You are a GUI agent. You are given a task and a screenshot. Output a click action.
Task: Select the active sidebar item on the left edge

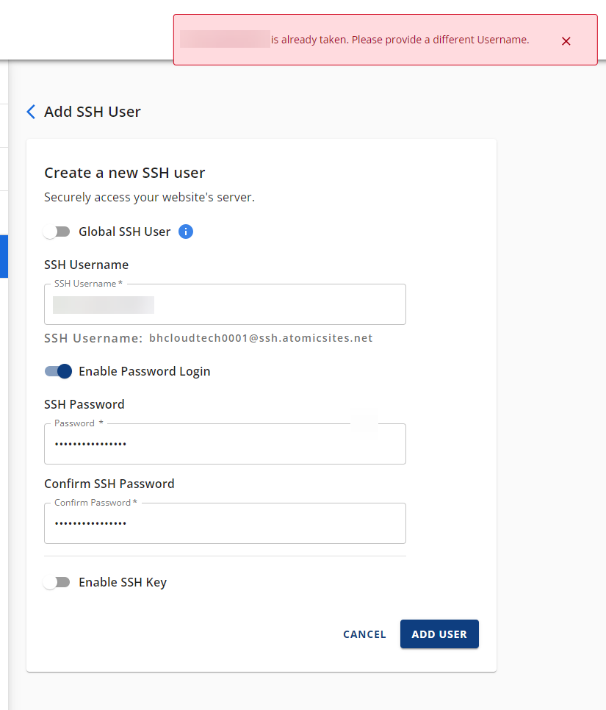pos(4,257)
